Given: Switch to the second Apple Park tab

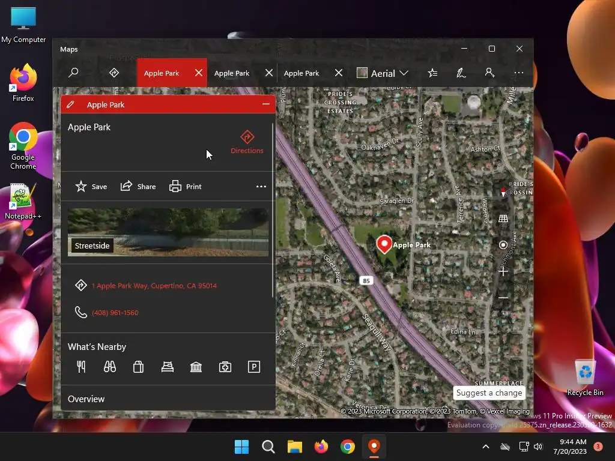Looking at the screenshot, I should [232, 73].
